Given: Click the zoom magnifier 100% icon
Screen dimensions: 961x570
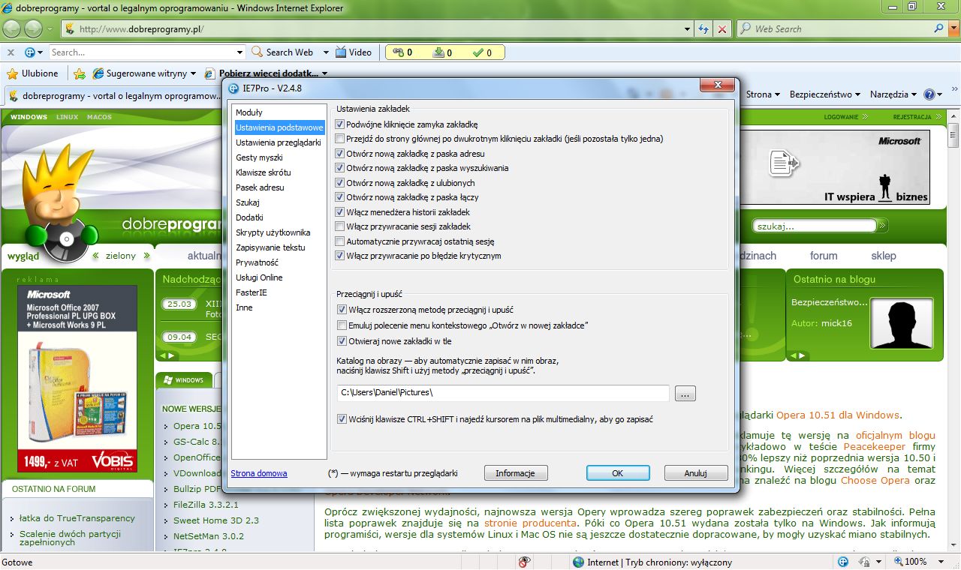Looking at the screenshot, I should point(898,562).
